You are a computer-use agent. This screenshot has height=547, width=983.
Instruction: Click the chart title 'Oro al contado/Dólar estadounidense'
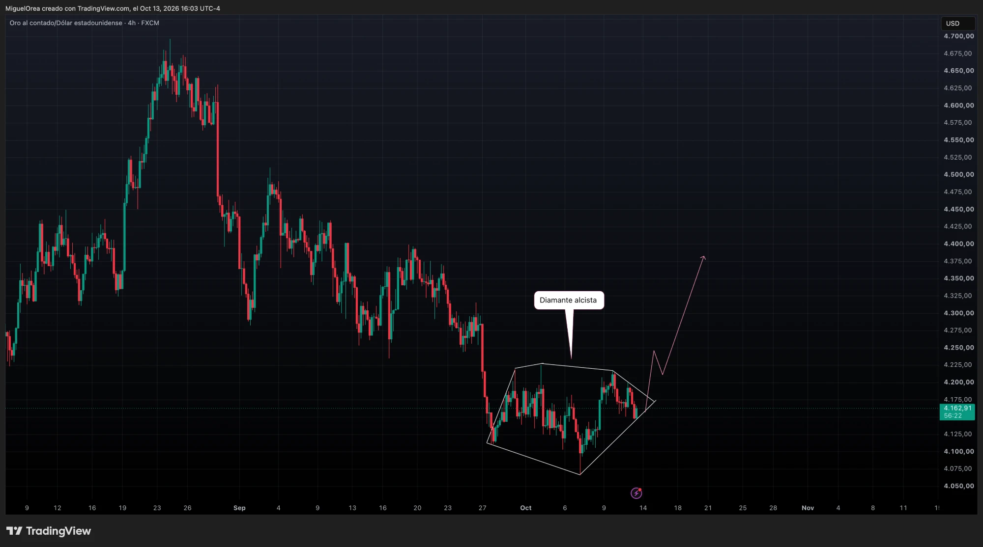click(x=66, y=23)
